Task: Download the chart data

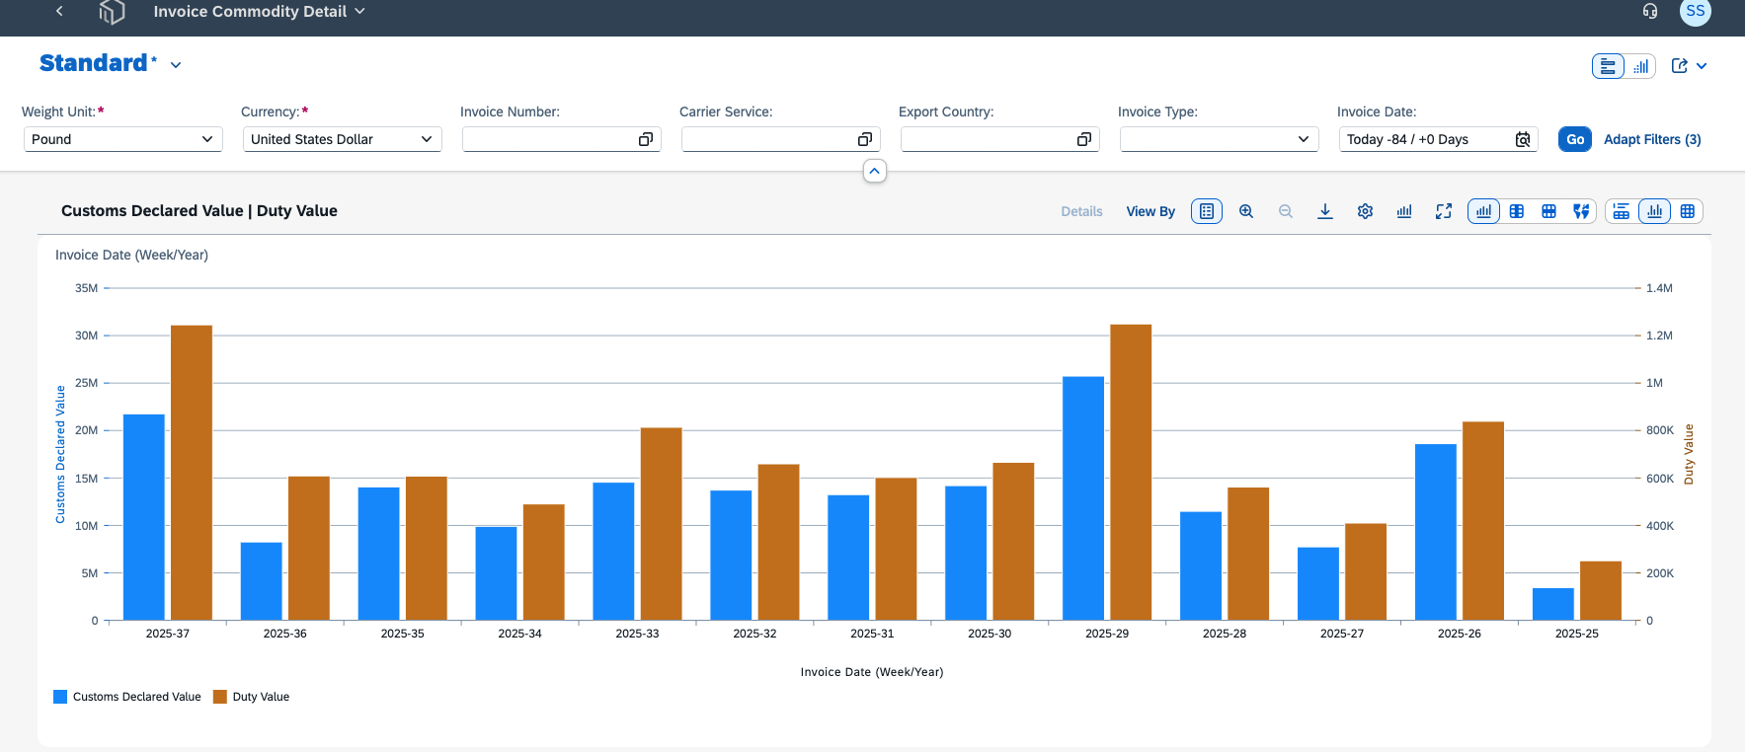Action: (1325, 211)
